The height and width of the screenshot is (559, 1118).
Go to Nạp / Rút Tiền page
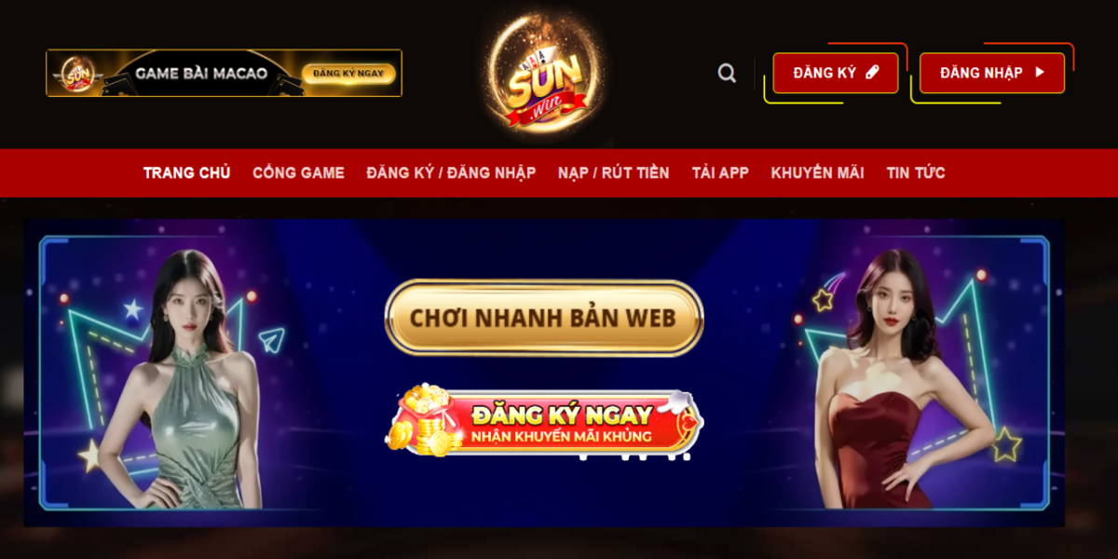[x=613, y=172]
